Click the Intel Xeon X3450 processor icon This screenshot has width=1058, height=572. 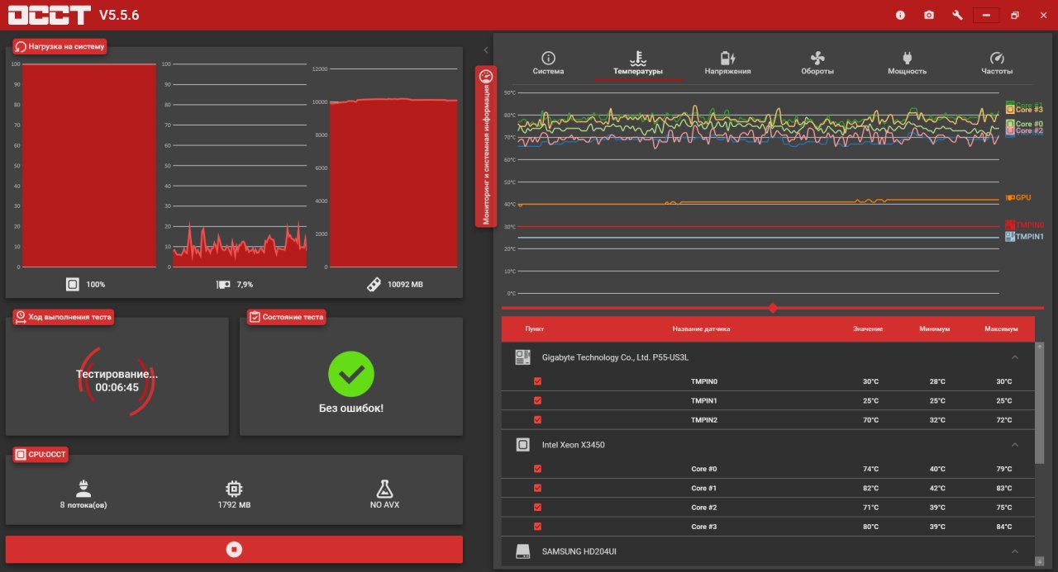(522, 445)
